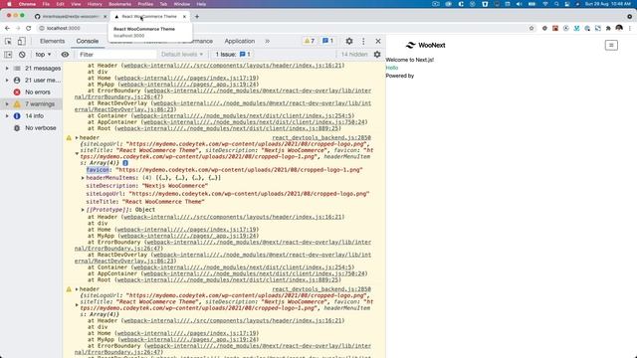Go back in browser history

pos(7,28)
